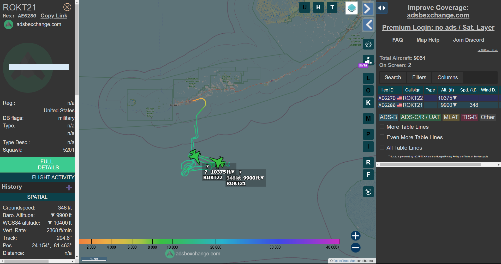501x264 pixels.
Task: Zoom in the map with plus button
Action: pos(355,236)
